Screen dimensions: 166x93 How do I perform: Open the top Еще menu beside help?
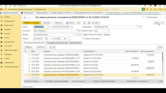(157, 23)
